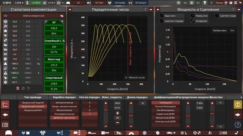Screen dimensions: 243x136
Task: Open the Спортивный demographic card
Action: click(54, 83)
